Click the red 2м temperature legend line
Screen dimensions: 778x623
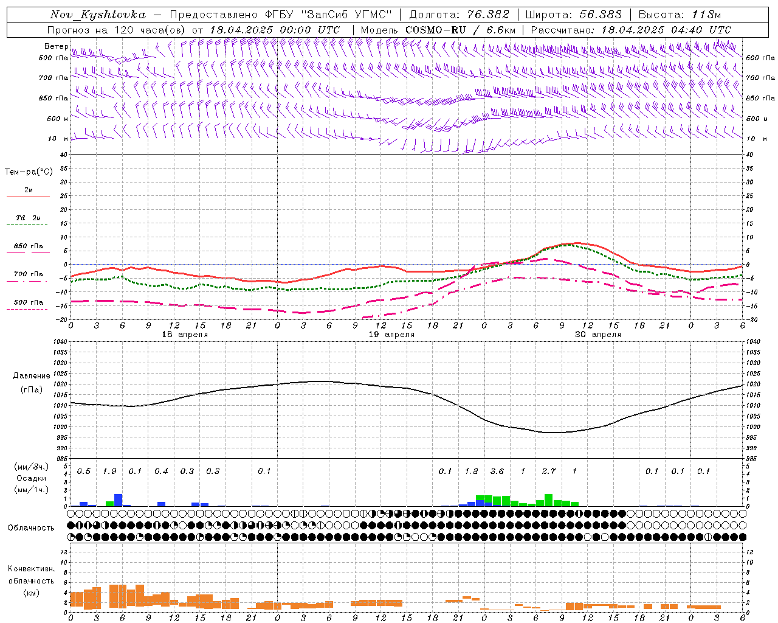click(x=28, y=196)
